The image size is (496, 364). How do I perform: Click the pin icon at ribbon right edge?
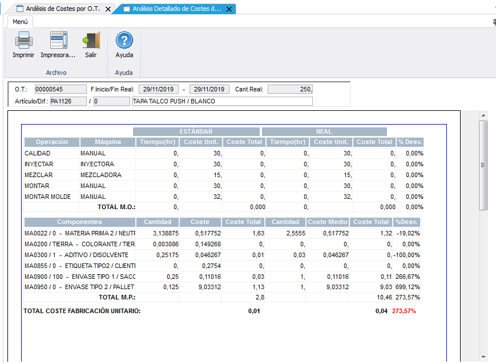point(494,22)
